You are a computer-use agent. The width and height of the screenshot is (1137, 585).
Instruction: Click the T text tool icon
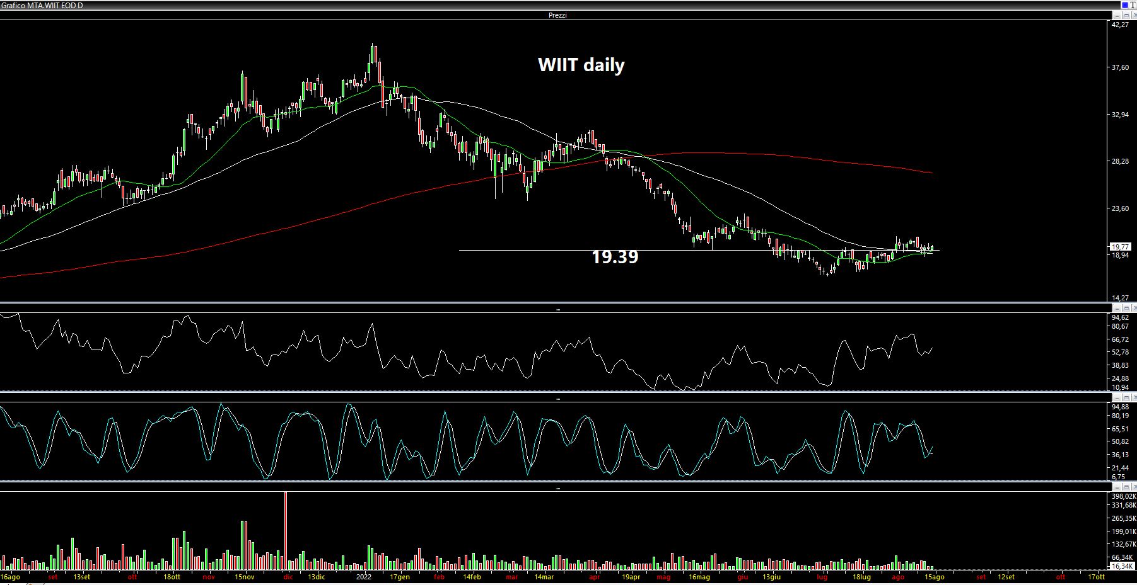coord(1132,5)
